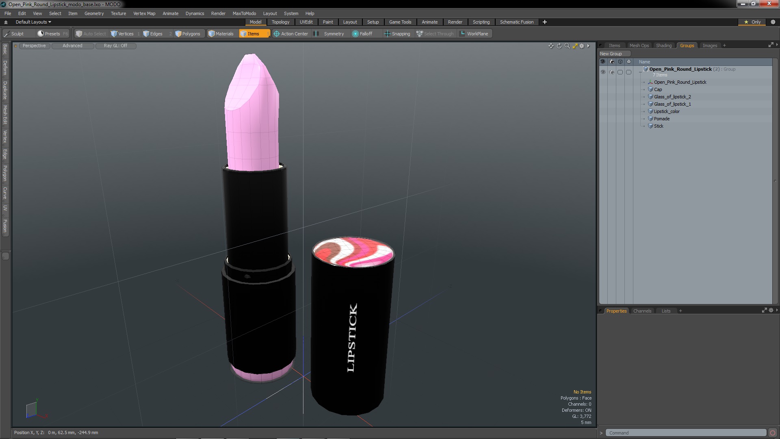Click the Ray GL: Off button
Viewport: 780px width, 439px height.
[115, 46]
